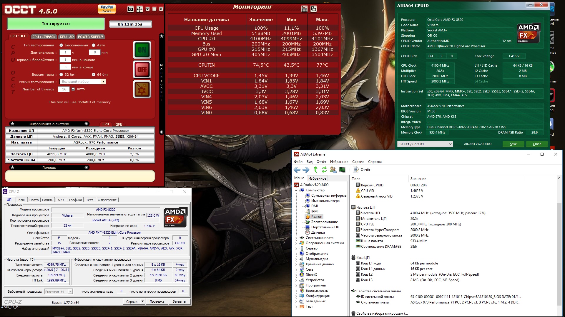This screenshot has height=317, width=565.
Task: Open AIDA64 users icon in toolbar
Action: [x=333, y=170]
